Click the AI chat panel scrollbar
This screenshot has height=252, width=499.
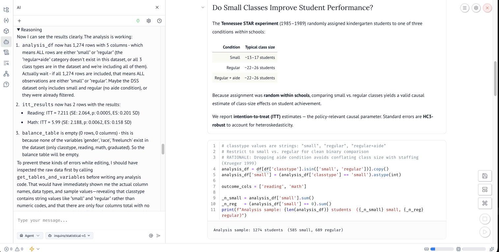pyautogui.click(x=163, y=149)
